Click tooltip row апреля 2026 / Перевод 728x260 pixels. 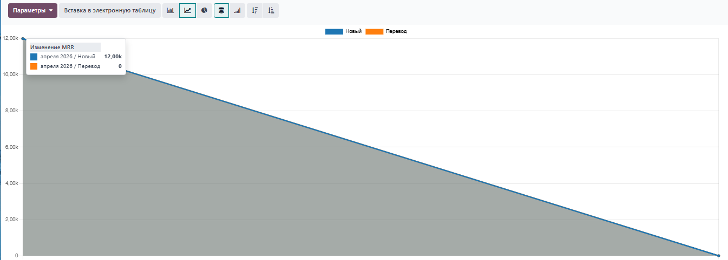point(76,66)
